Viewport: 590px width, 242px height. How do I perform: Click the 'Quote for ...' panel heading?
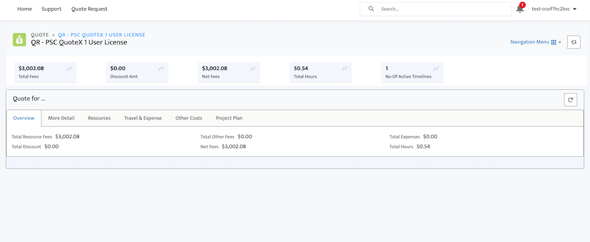point(29,99)
